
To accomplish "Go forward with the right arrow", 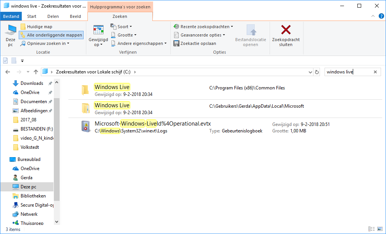I will 19,72.
